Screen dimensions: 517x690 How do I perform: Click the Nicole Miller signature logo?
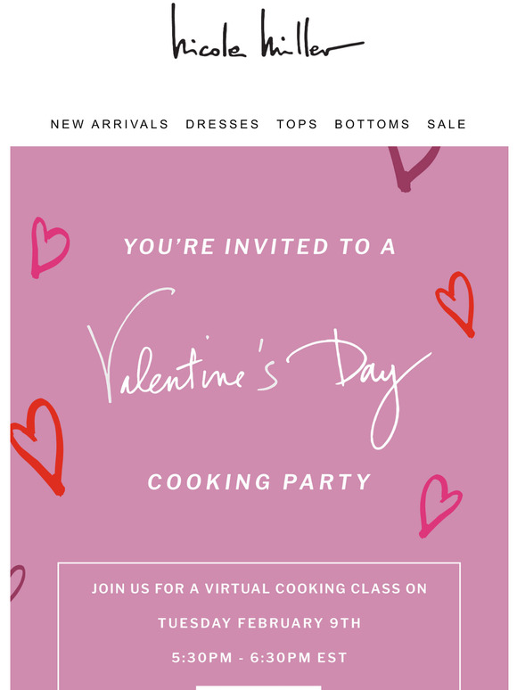pyautogui.click(x=267, y=32)
